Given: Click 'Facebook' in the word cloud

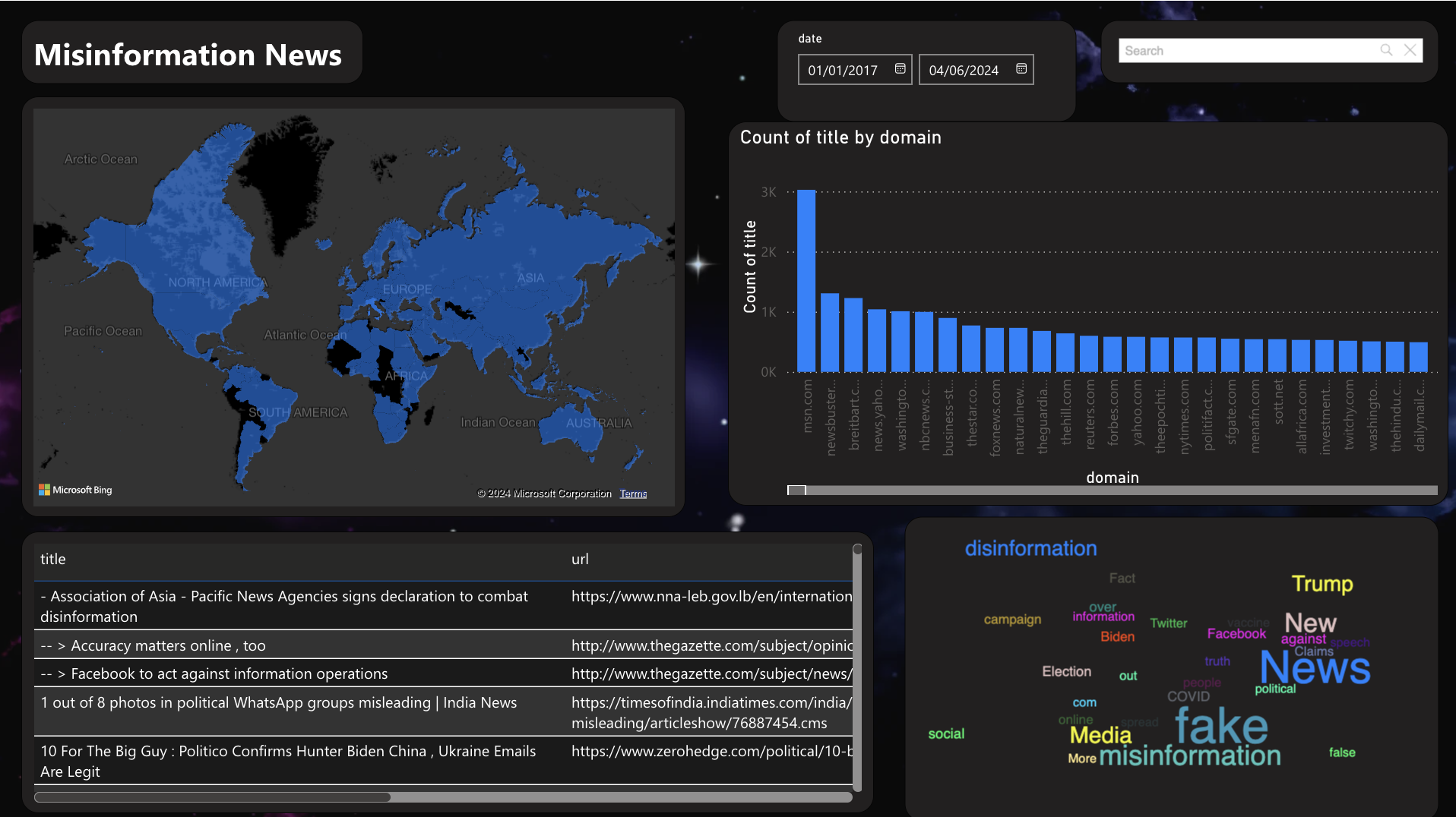Looking at the screenshot, I should (1236, 633).
